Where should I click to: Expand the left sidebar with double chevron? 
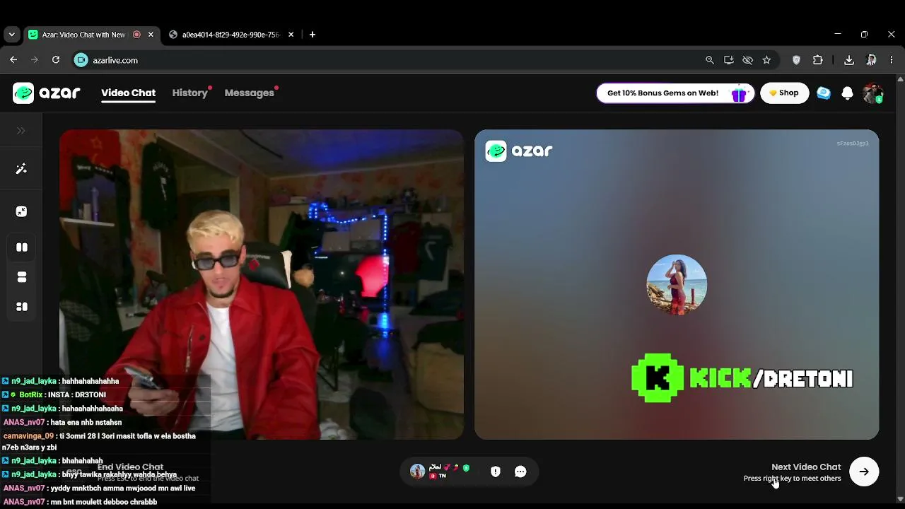21,131
